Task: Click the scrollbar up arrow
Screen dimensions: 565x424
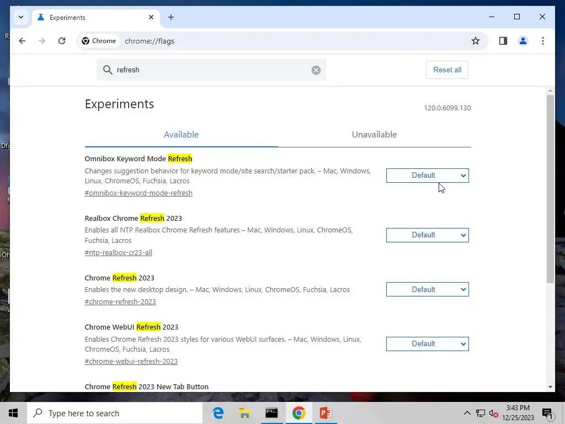Action: coord(550,91)
